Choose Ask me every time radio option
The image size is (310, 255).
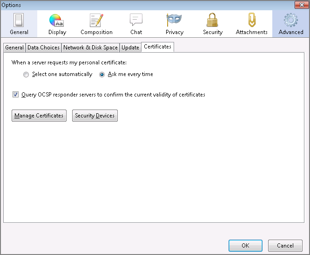pos(102,75)
